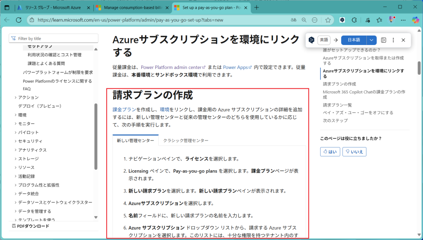Jump to 請求プラン一覧 in page outline
This screenshot has width=423, height=240.
point(337,105)
